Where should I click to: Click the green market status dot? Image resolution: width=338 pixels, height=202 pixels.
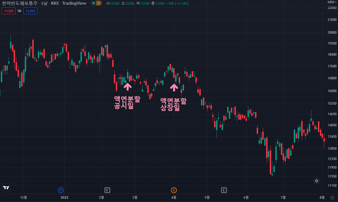(94, 3)
